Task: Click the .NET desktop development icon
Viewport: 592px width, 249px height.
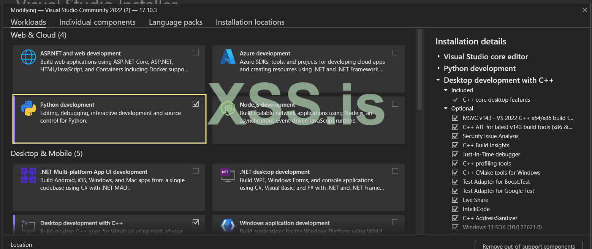Action: click(x=228, y=176)
